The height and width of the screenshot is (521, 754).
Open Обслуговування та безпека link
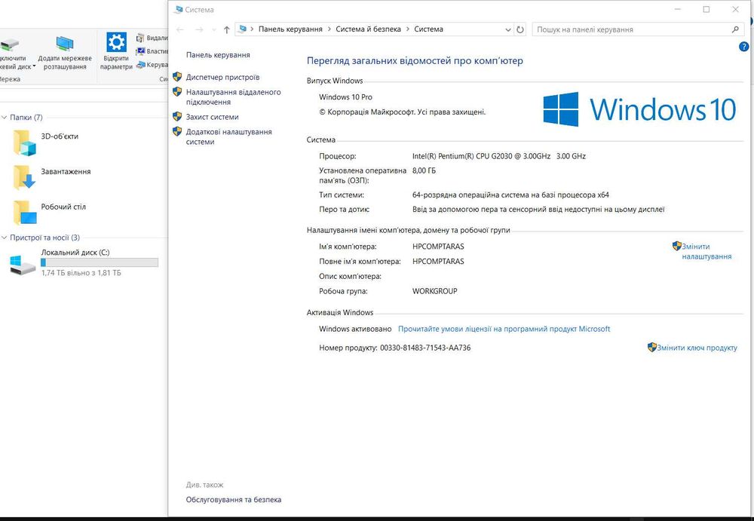[234, 500]
